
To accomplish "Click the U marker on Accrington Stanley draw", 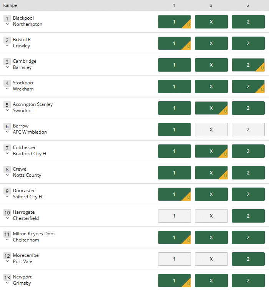I will pos(224,111).
